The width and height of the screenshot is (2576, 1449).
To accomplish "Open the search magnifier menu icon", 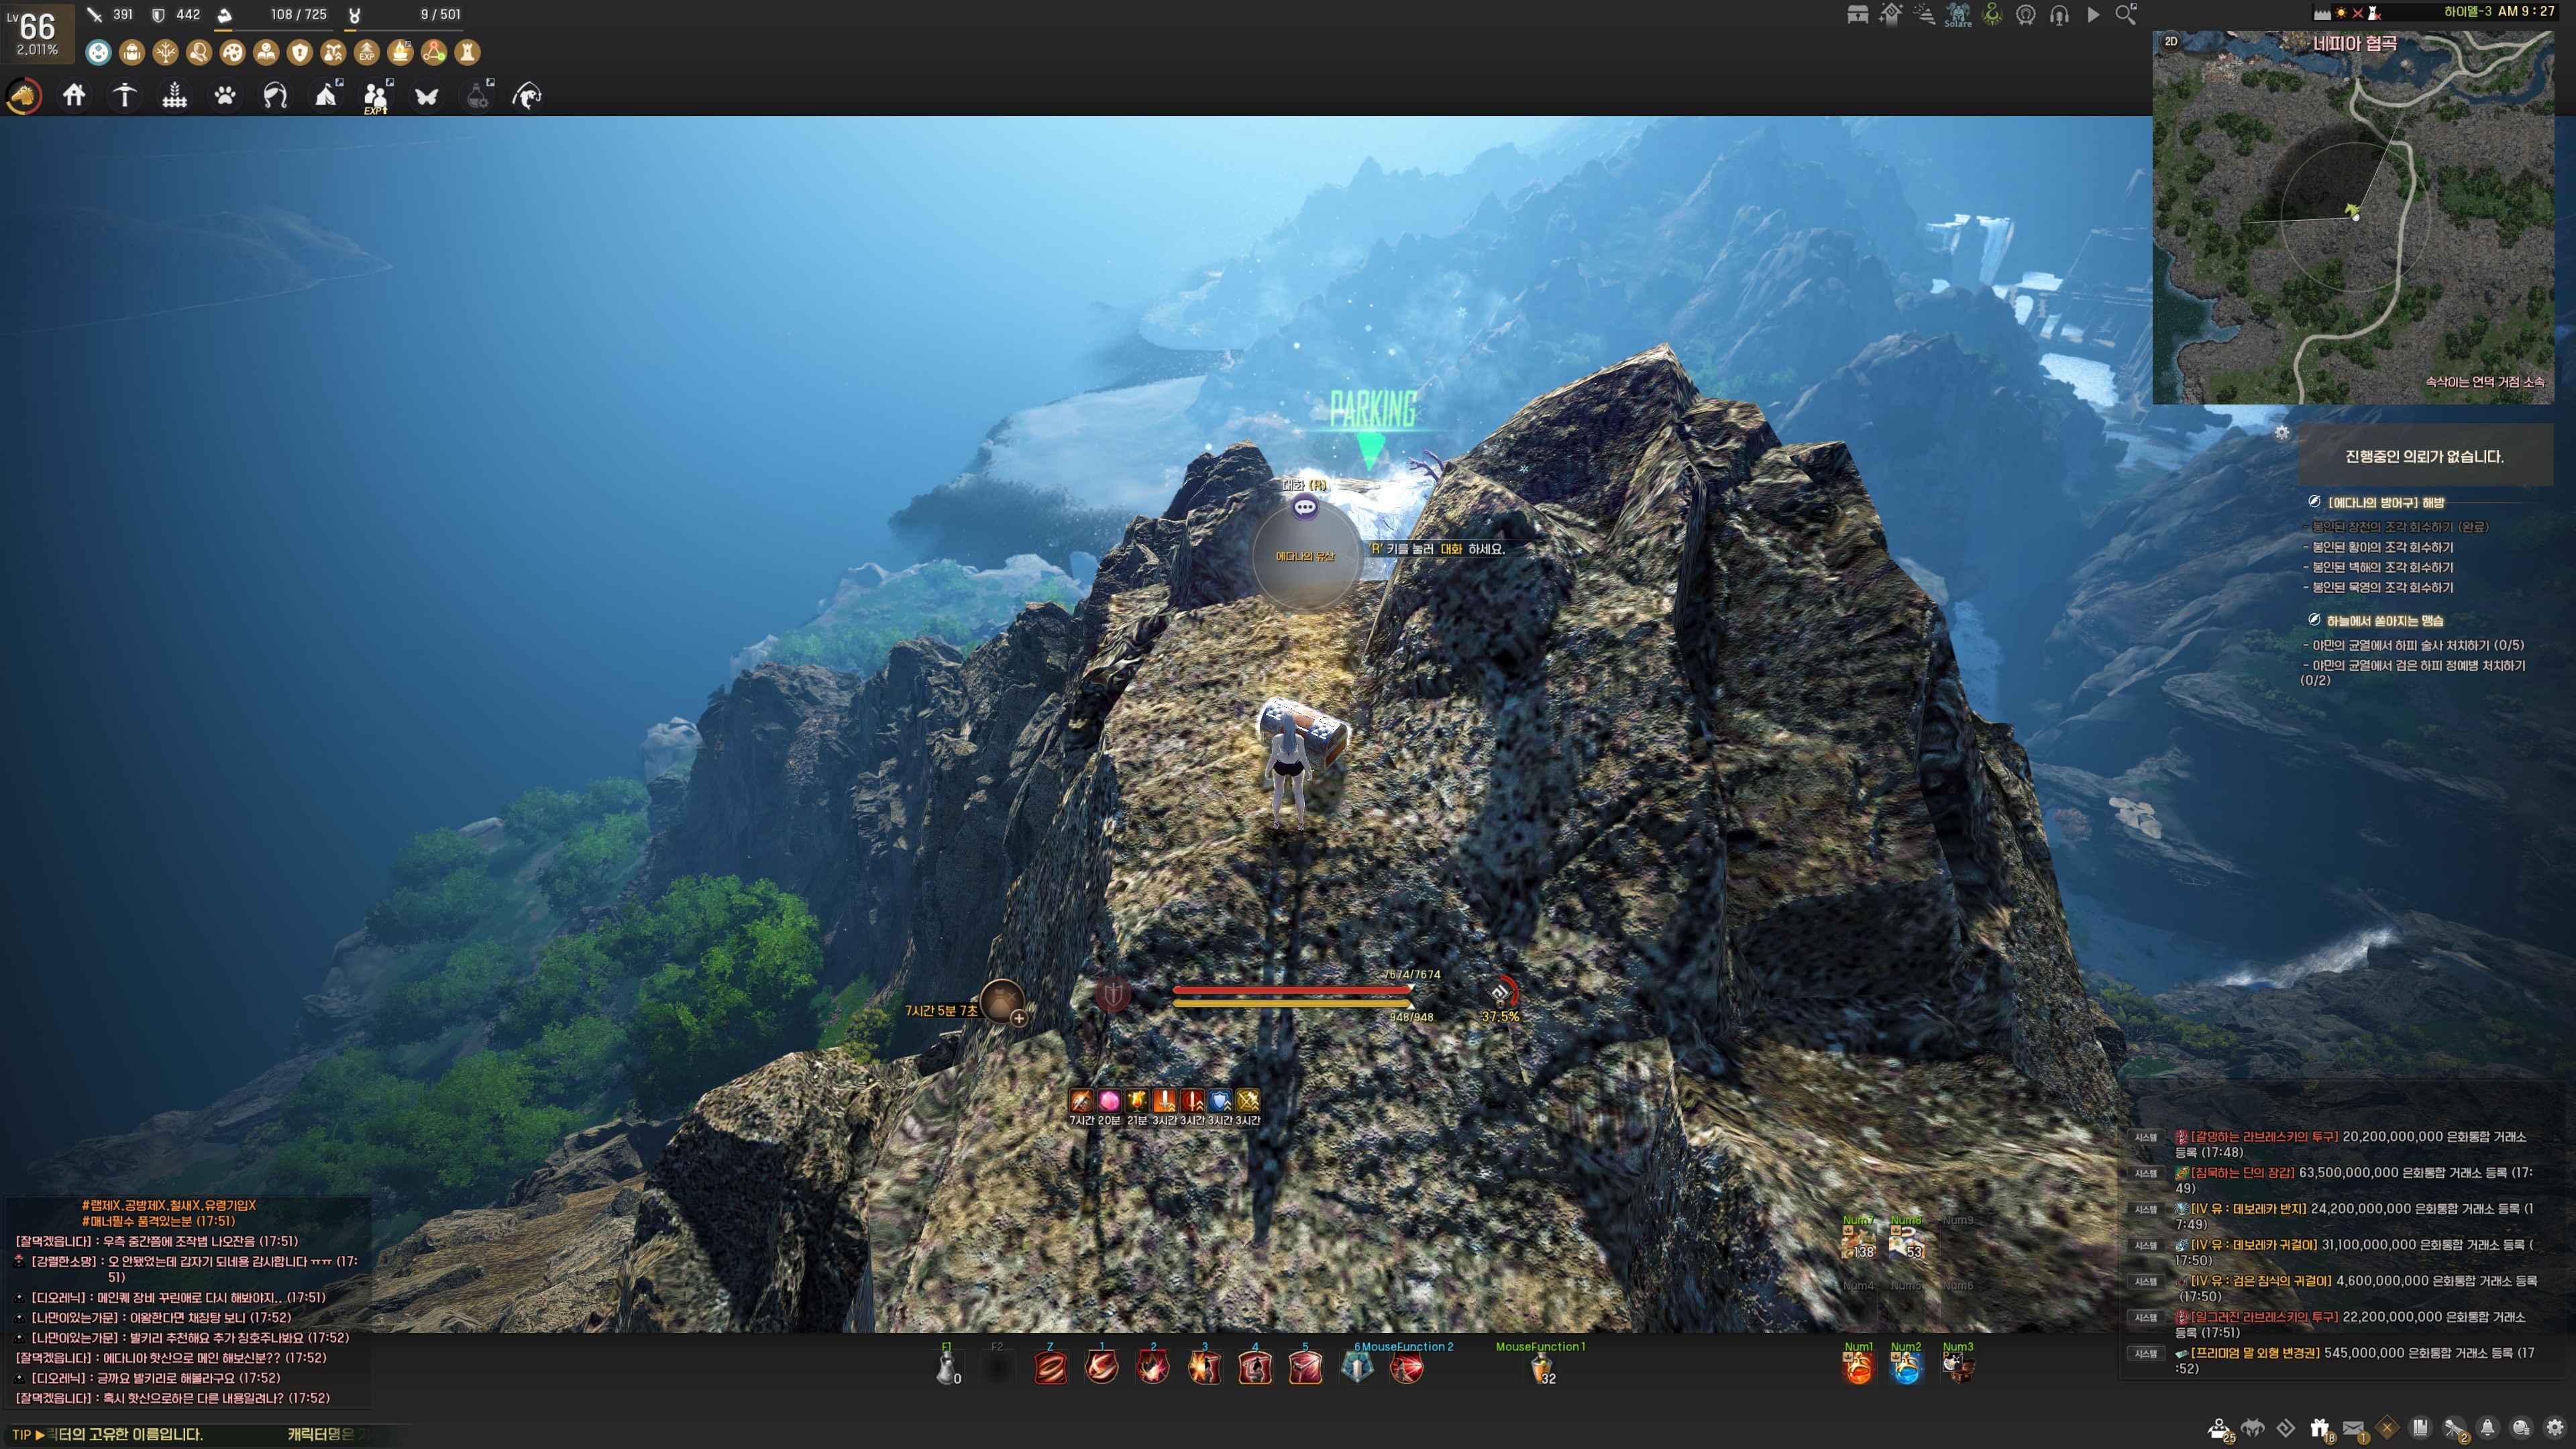I will pos(2126,14).
